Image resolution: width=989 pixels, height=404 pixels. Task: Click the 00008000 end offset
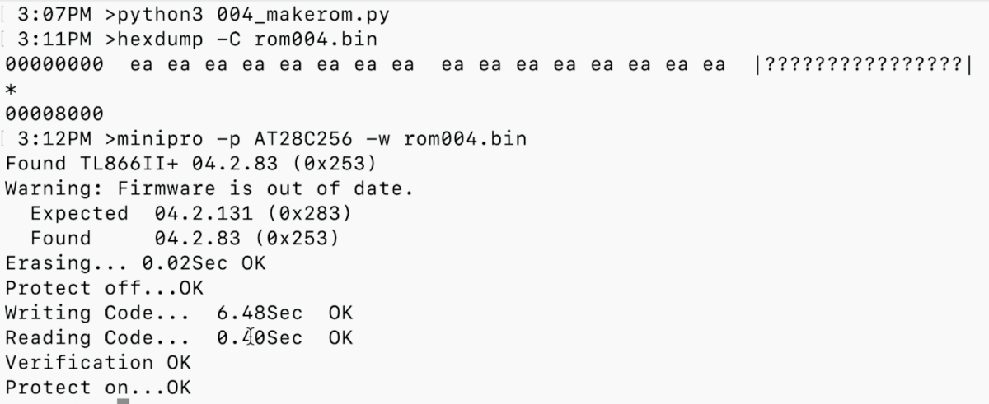54,114
